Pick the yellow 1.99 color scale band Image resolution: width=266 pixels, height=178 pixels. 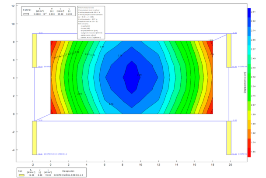tap(249, 115)
